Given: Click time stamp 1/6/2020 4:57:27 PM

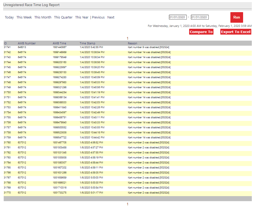Looking at the screenshot, I should [x=92, y=148].
